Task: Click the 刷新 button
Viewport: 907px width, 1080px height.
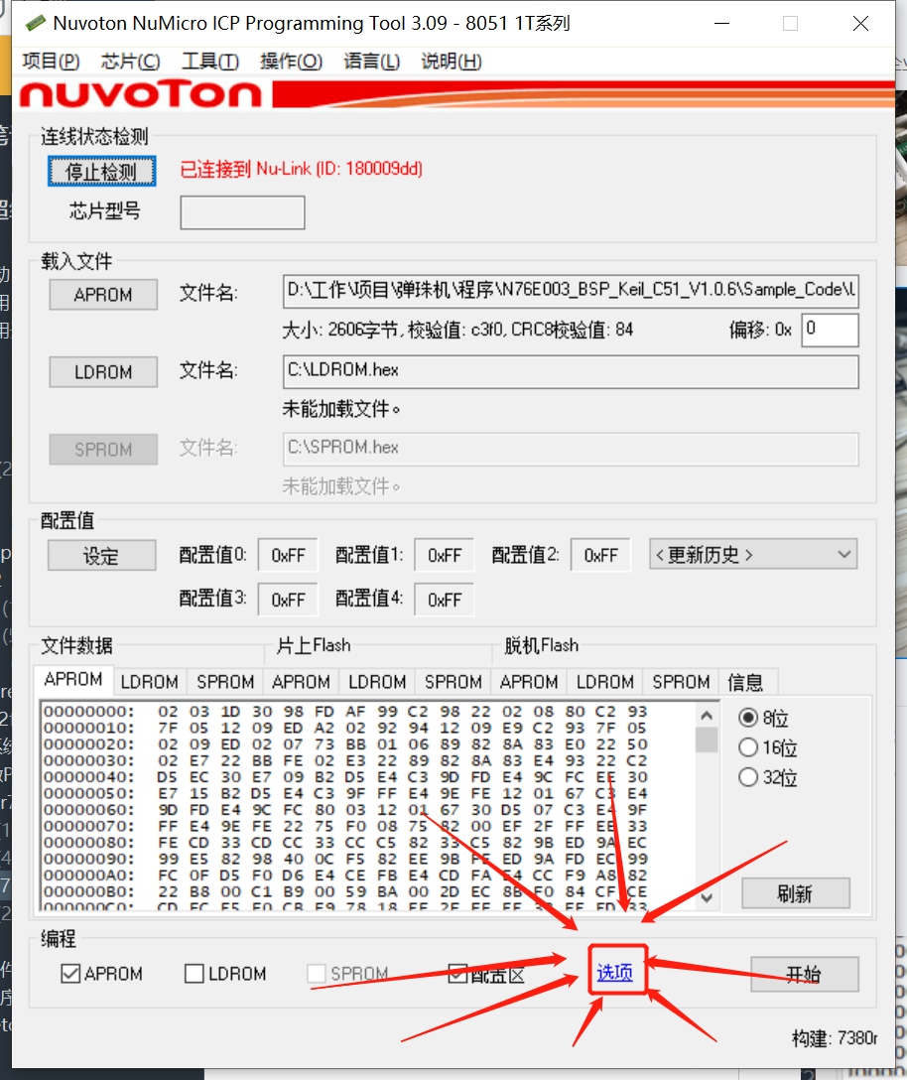Action: coord(796,893)
